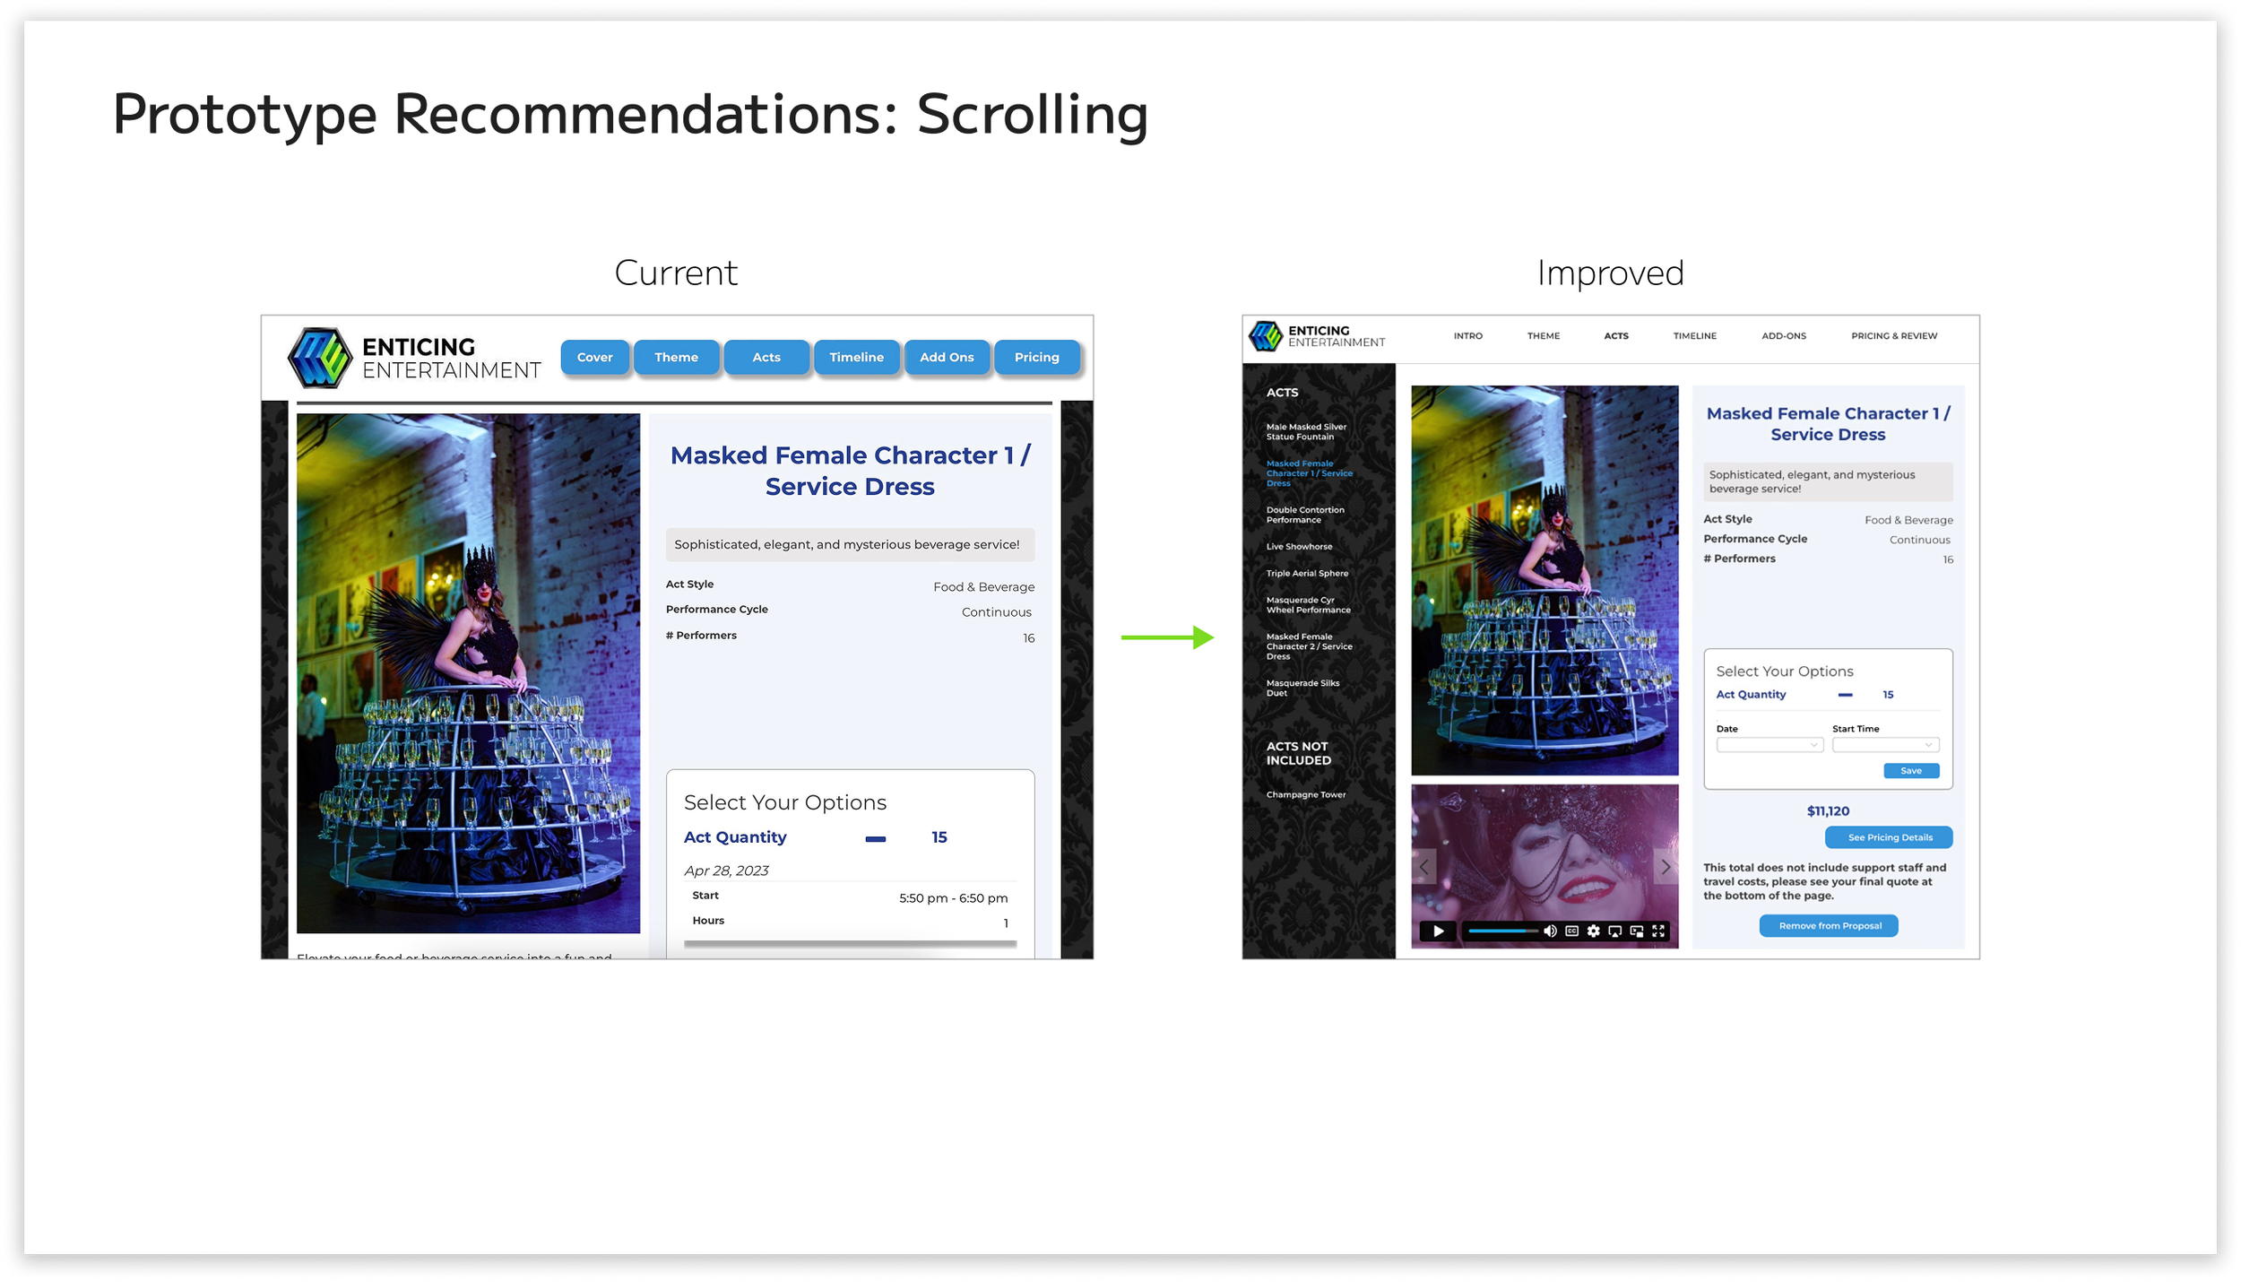
Task: Click the AirPlay icon on video
Action: tap(1614, 931)
